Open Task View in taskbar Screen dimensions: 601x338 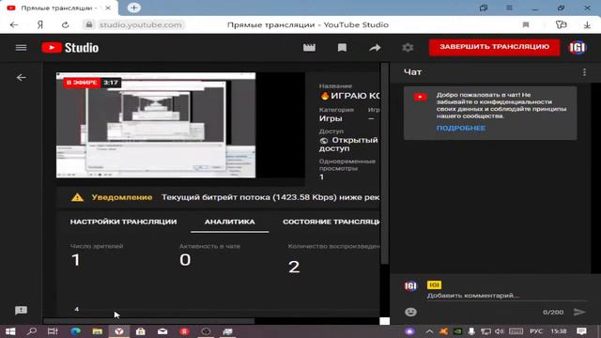click(x=53, y=331)
